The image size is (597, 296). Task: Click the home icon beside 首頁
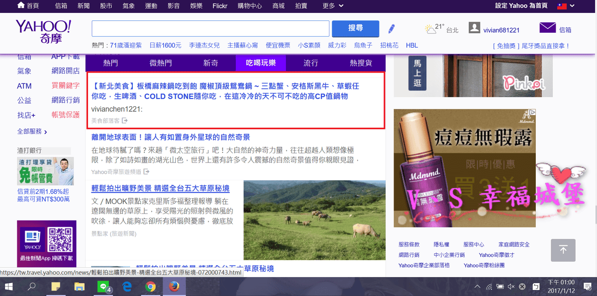pos(21,5)
